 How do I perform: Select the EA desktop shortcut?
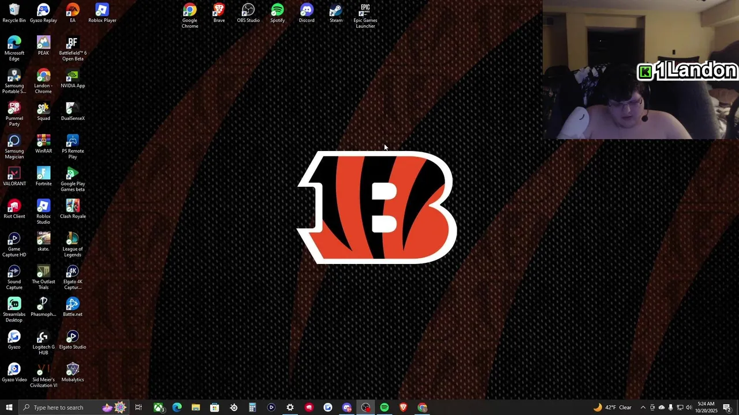73,14
